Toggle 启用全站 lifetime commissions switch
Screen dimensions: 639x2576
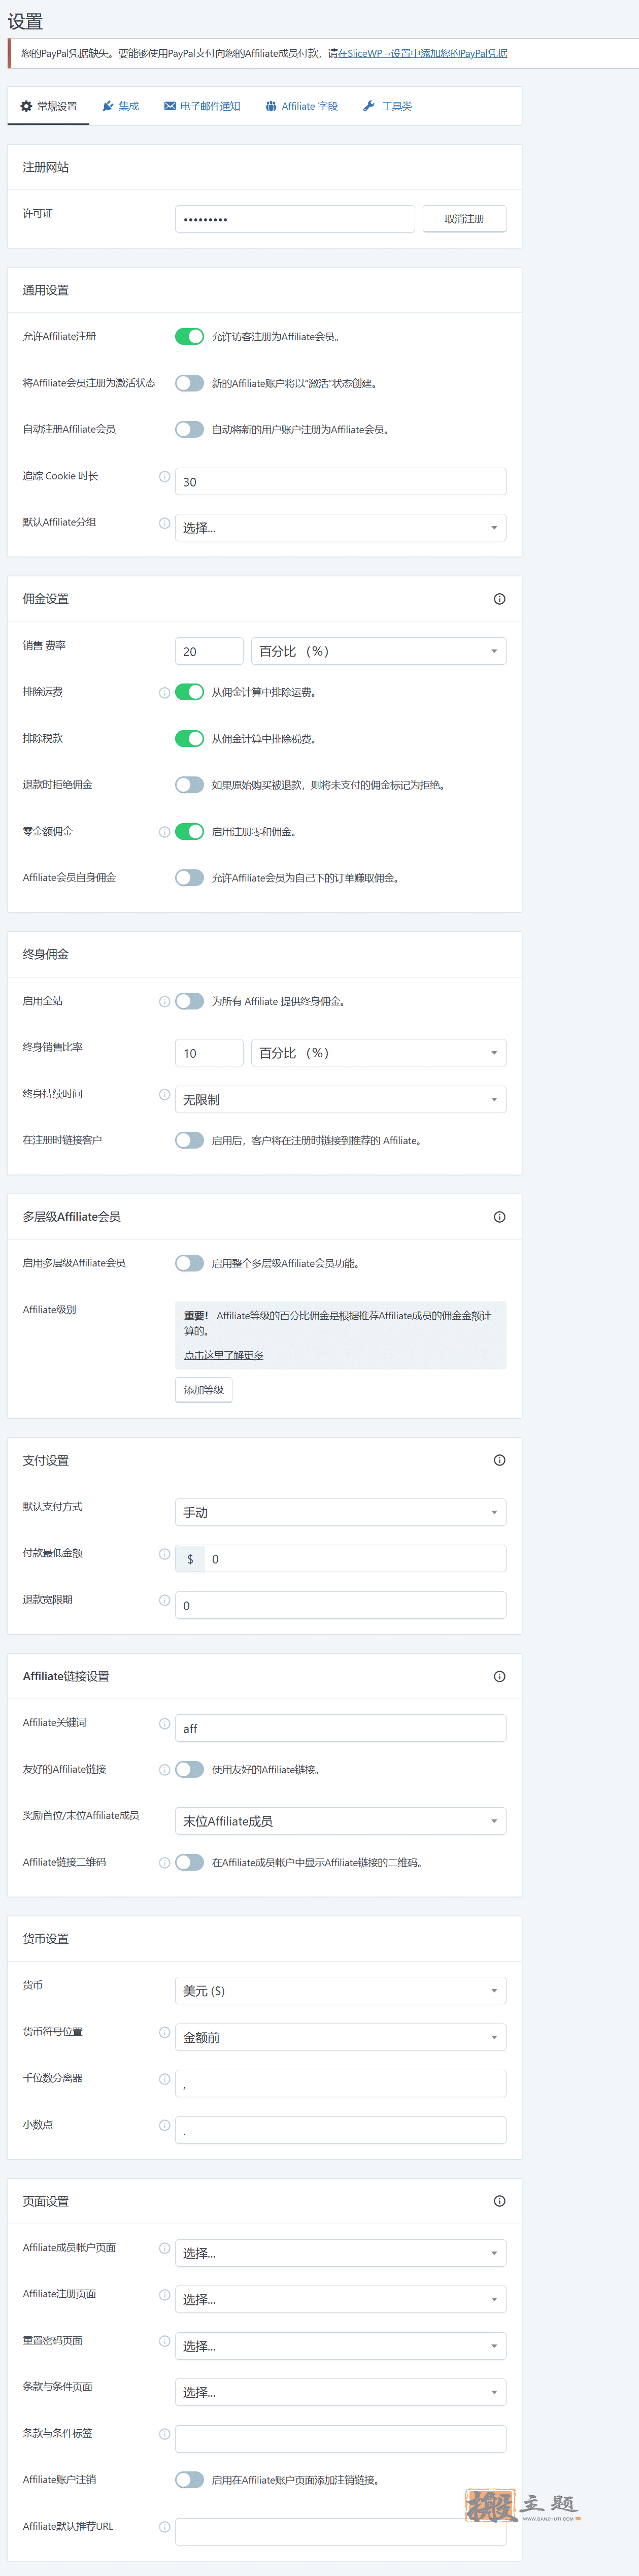coord(189,1001)
